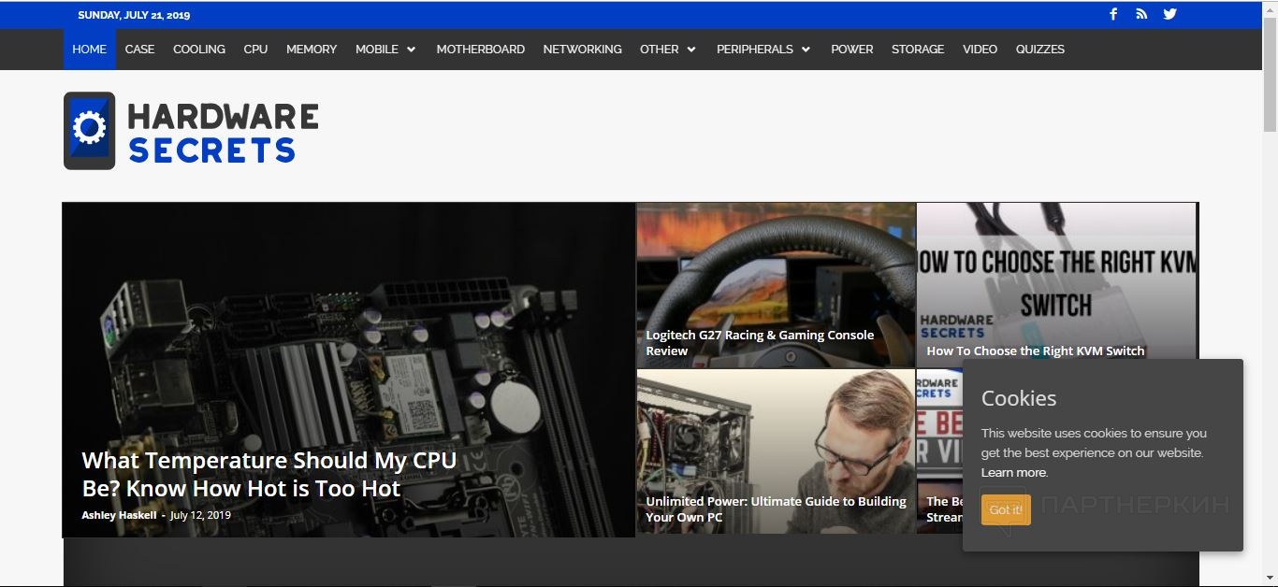
Task: Click the date Sunday, July 21, 2019
Action: click(x=134, y=15)
